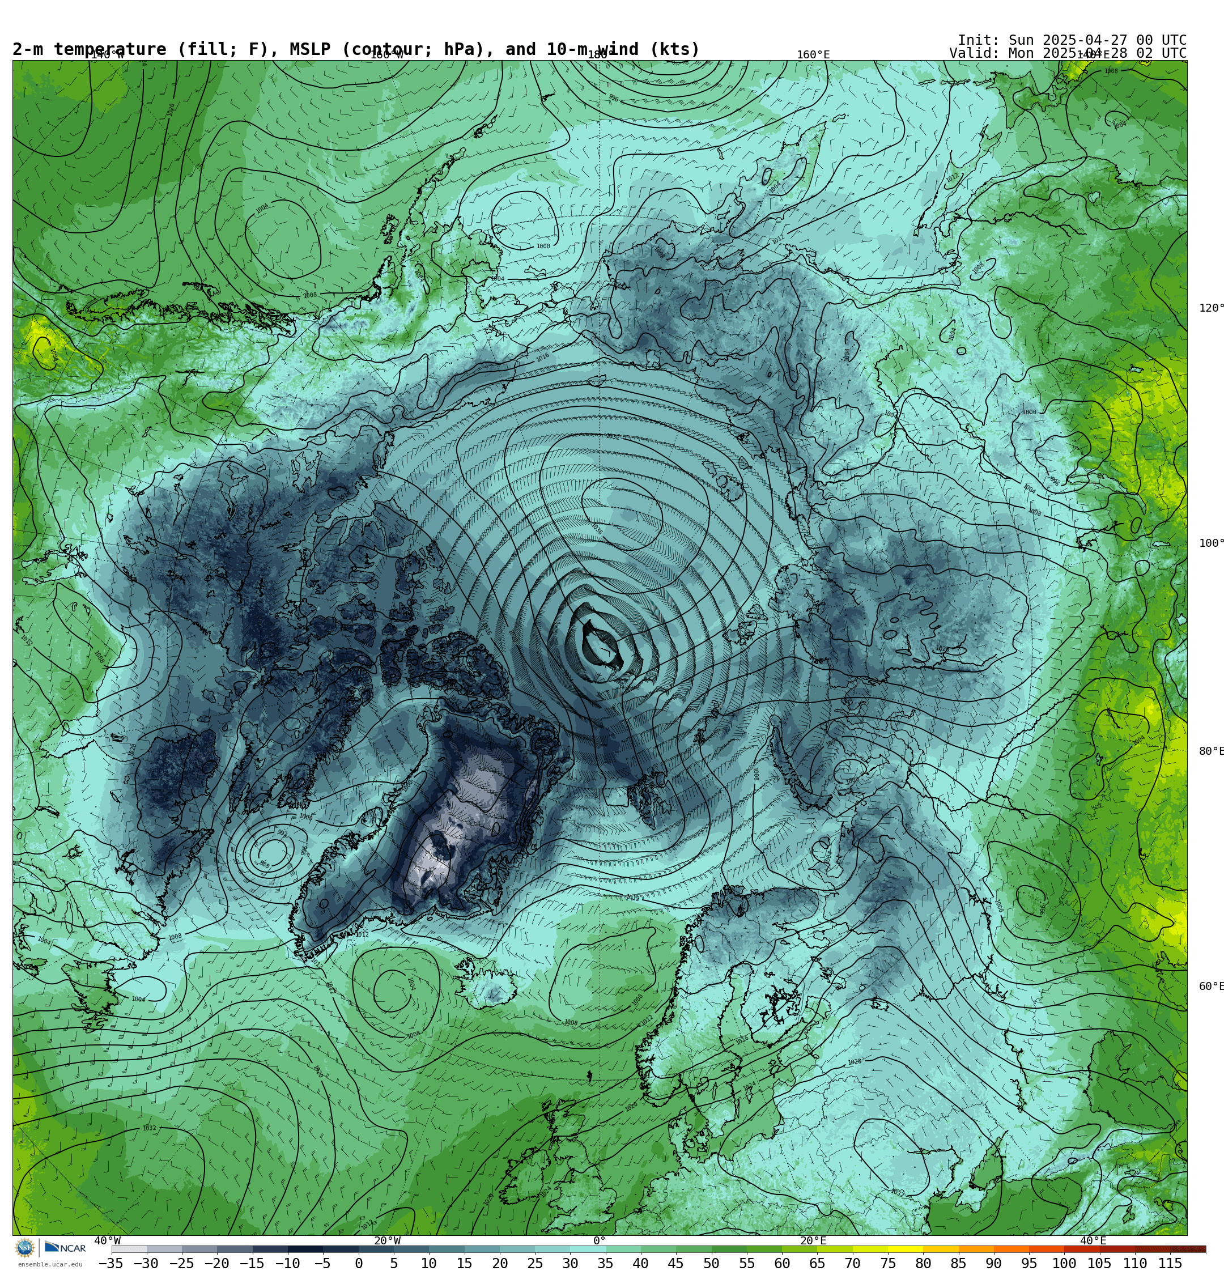
Task: Open the ensemble.ucar.edu link text
Action: coord(50,1265)
